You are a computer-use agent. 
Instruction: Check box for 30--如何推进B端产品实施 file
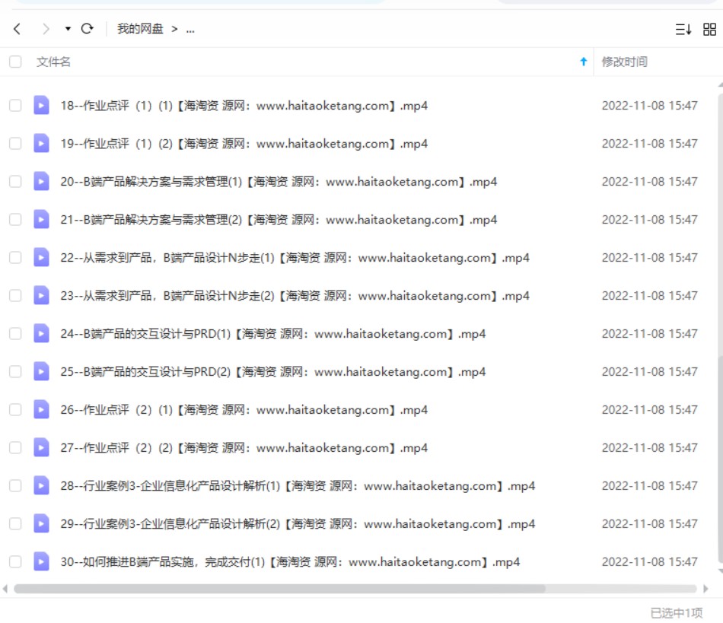click(x=15, y=561)
